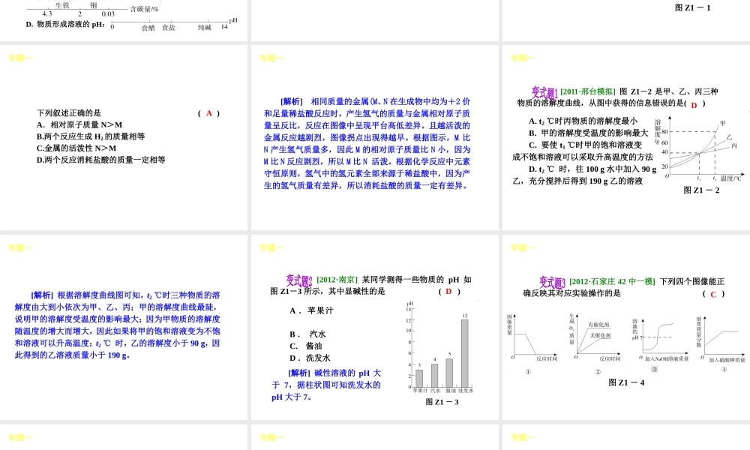The image size is (750, 450).
Task: Click the red answer letter "A" in brackets
Action: [209, 113]
